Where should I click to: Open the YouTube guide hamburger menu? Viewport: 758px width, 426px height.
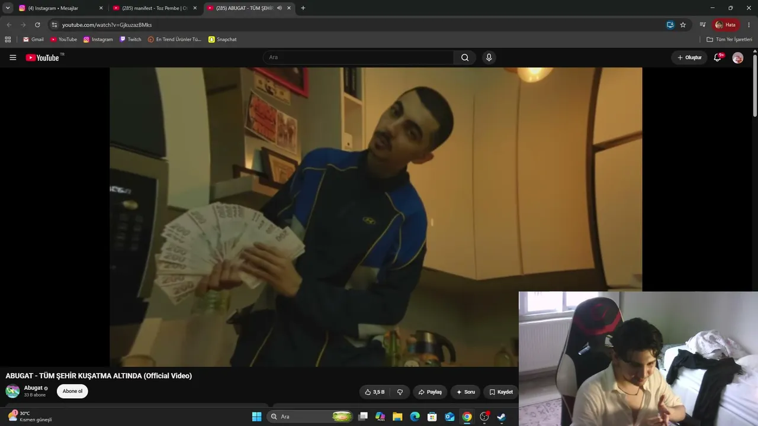(x=12, y=57)
